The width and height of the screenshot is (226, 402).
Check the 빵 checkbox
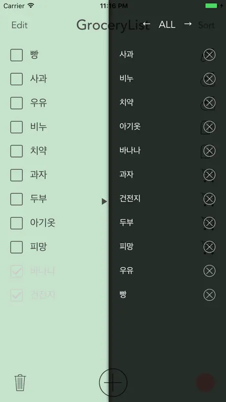coord(16,55)
